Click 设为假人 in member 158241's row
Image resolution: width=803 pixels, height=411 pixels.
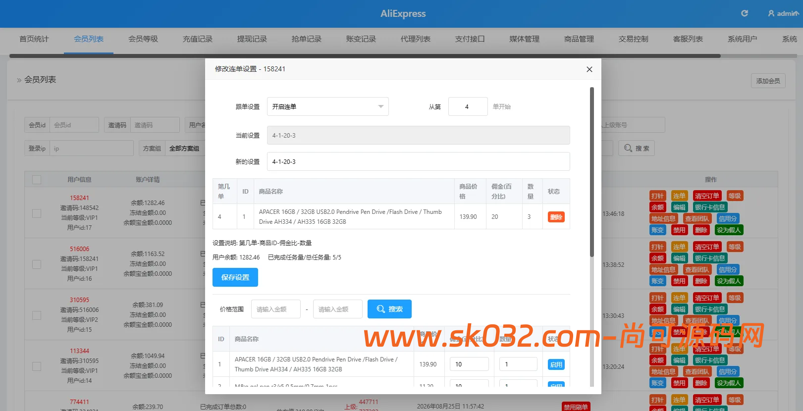[729, 230]
